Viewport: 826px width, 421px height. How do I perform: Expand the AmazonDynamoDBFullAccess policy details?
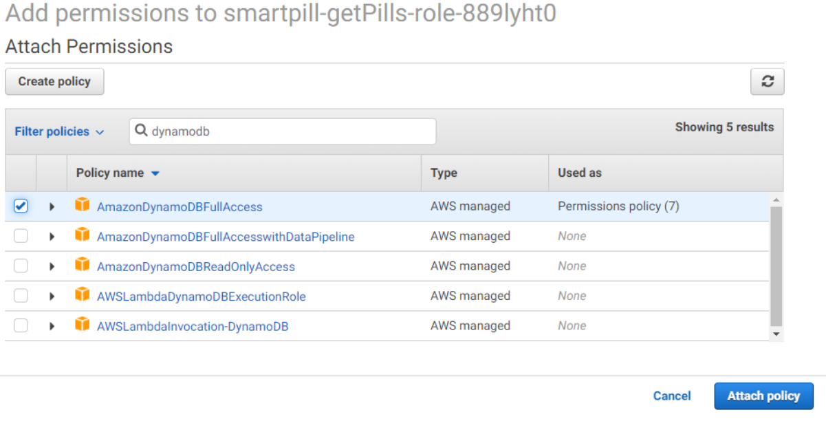52,206
